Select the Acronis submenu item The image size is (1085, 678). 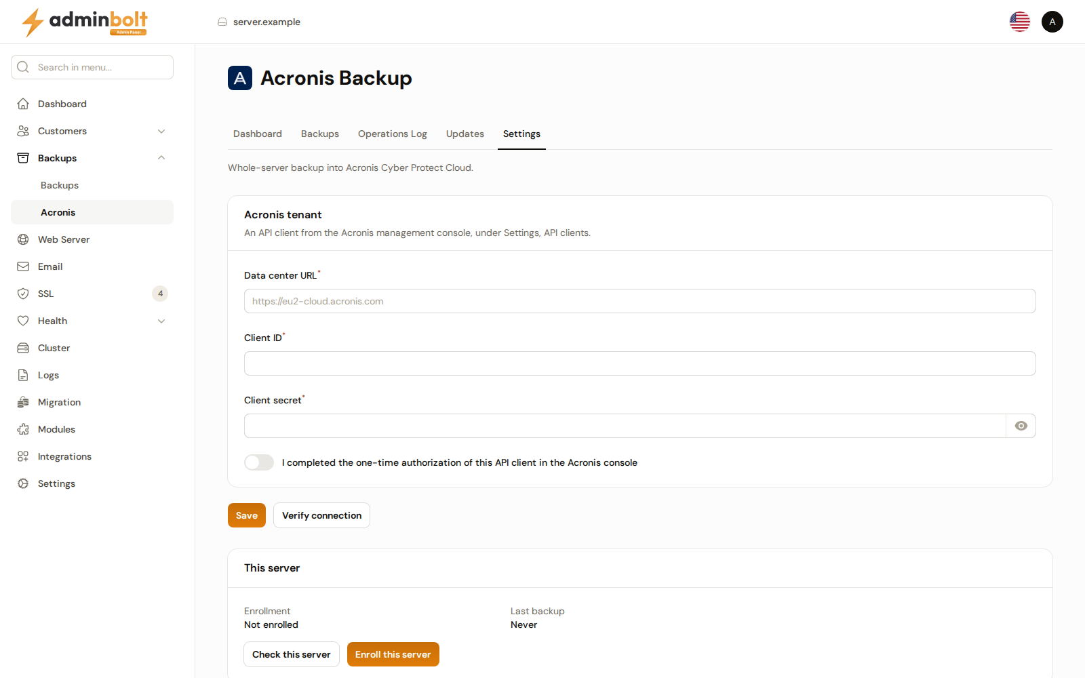pyautogui.click(x=92, y=212)
